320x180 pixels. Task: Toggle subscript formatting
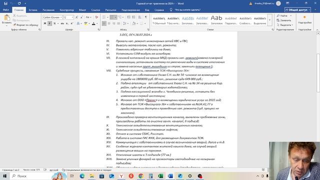[x=67, y=23]
